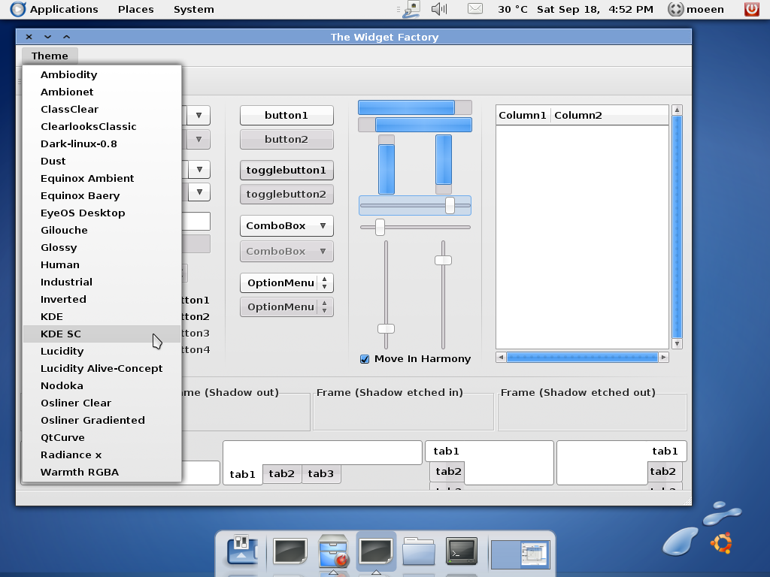The height and width of the screenshot is (577, 770).
Task: Expand dropdown arrow beside button2
Action: 199,139
